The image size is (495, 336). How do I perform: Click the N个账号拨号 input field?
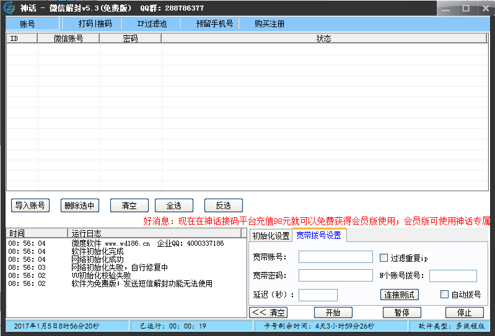pos(453,276)
